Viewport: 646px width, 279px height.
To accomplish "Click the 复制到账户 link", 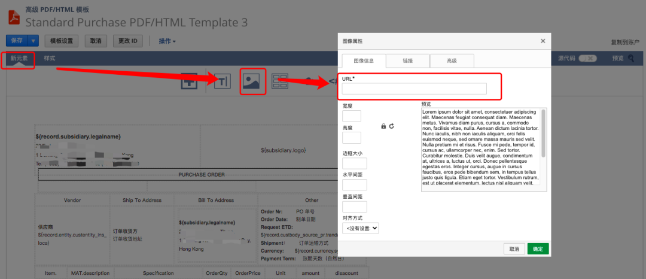I will click(625, 43).
